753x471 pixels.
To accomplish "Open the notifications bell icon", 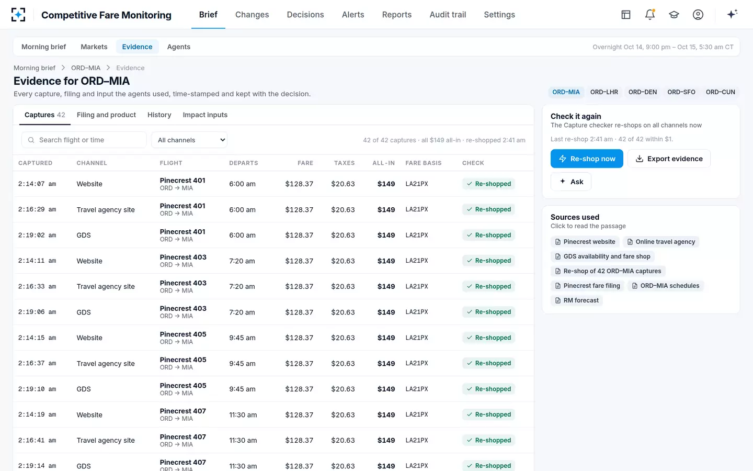I will pyautogui.click(x=650, y=15).
